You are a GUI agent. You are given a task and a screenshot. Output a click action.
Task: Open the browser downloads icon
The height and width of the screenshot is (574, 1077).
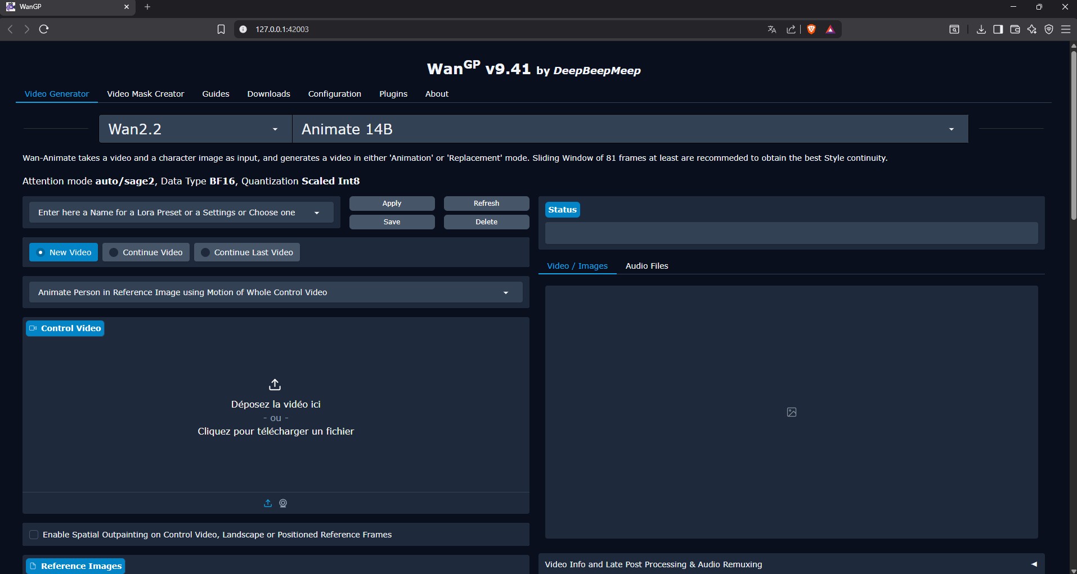coord(981,29)
